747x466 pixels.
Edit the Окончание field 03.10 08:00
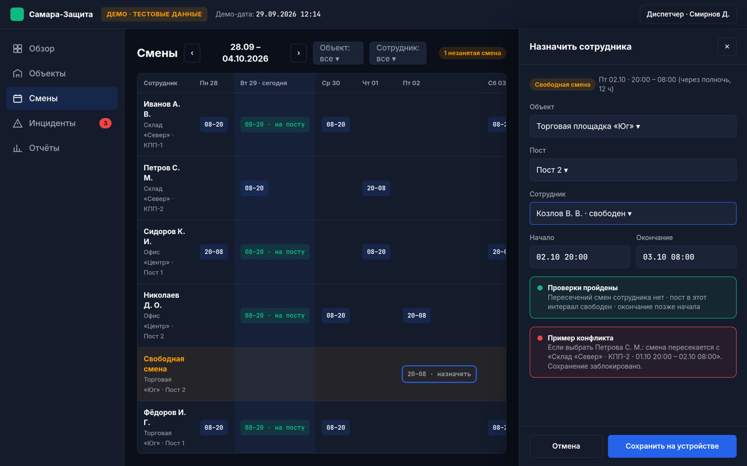686,257
